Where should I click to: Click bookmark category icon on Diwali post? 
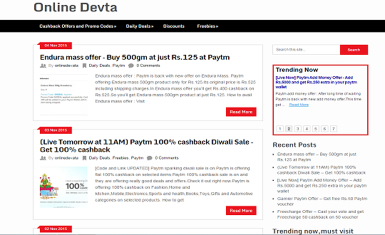(x=84, y=158)
